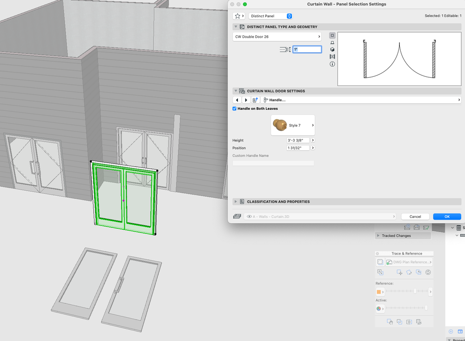Viewport: 465px width, 341px height.
Task: Open the Favorites star button
Action: click(239, 16)
